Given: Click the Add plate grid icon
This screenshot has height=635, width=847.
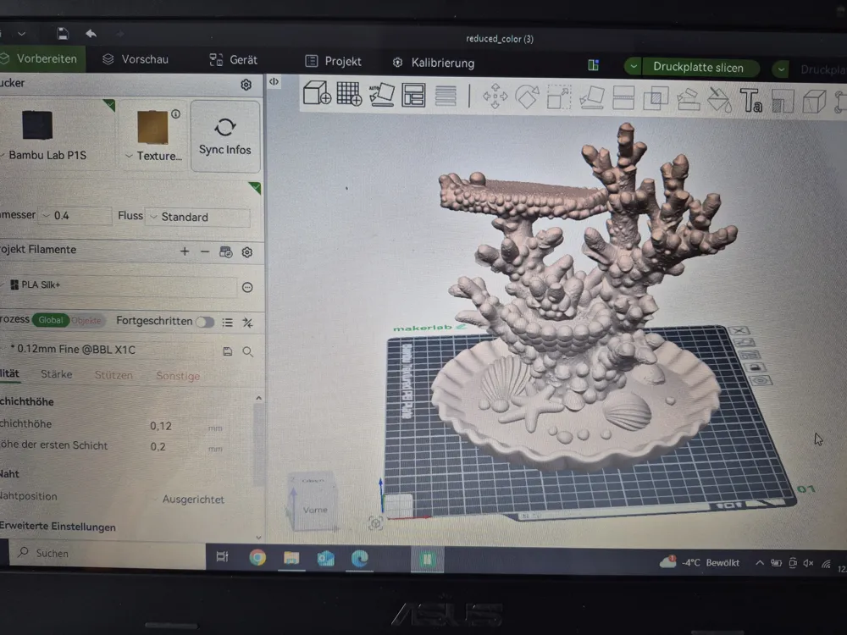Looking at the screenshot, I should click(x=349, y=93).
